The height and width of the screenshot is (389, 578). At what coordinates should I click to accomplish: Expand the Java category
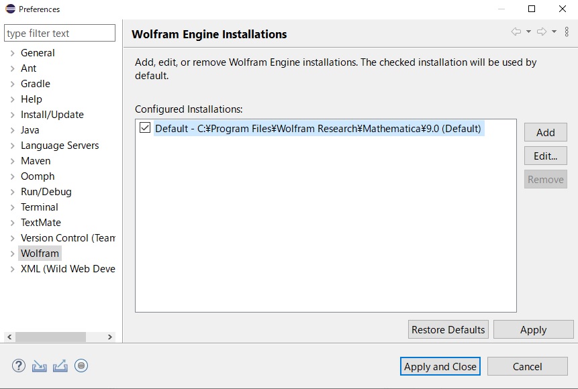point(12,129)
